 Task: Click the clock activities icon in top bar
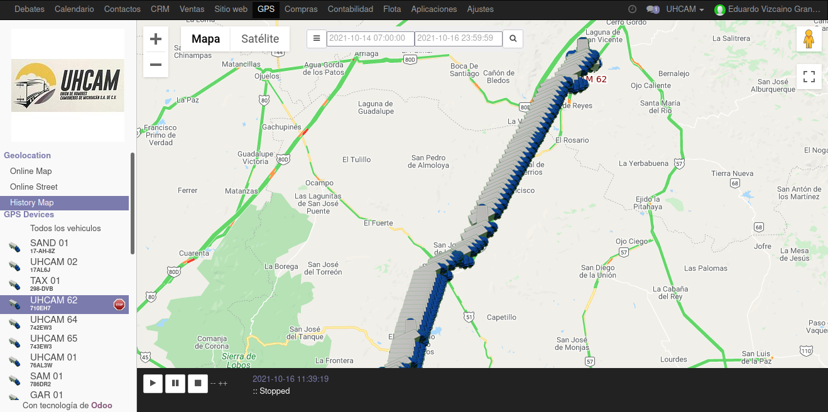632,9
